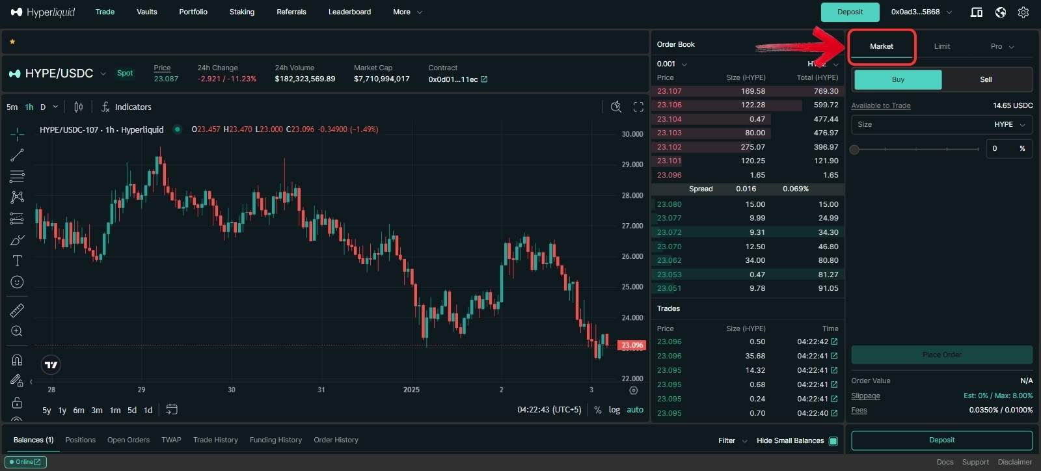Open the Support footer link
The height and width of the screenshot is (471, 1041).
coord(975,462)
